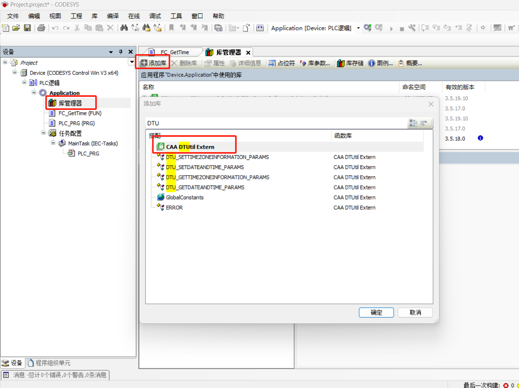Click the 添加库 button
The width and height of the screenshot is (519, 388).
pos(153,63)
